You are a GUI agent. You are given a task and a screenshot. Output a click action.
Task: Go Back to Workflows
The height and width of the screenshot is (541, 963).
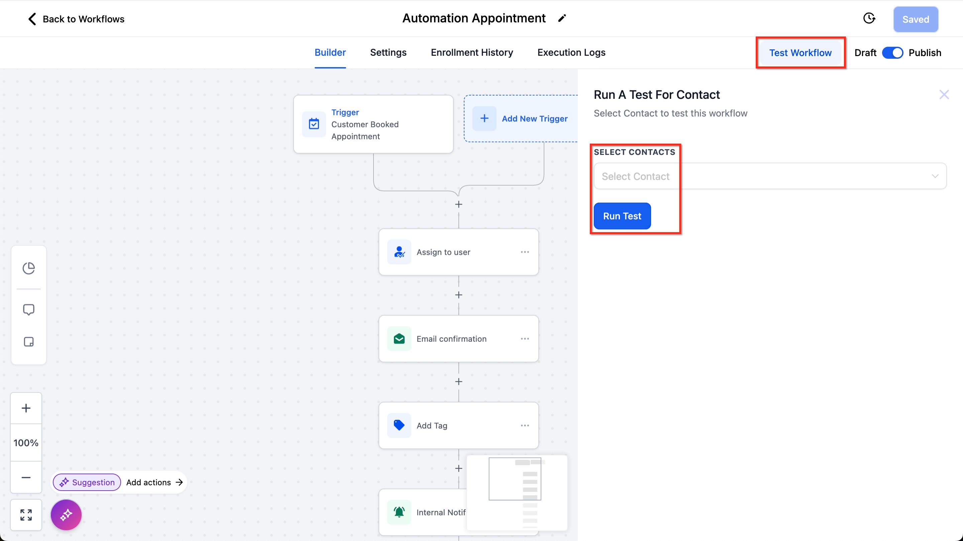point(76,19)
